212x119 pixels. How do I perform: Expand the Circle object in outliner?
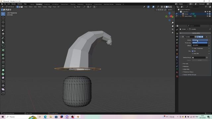tap(181, 14)
